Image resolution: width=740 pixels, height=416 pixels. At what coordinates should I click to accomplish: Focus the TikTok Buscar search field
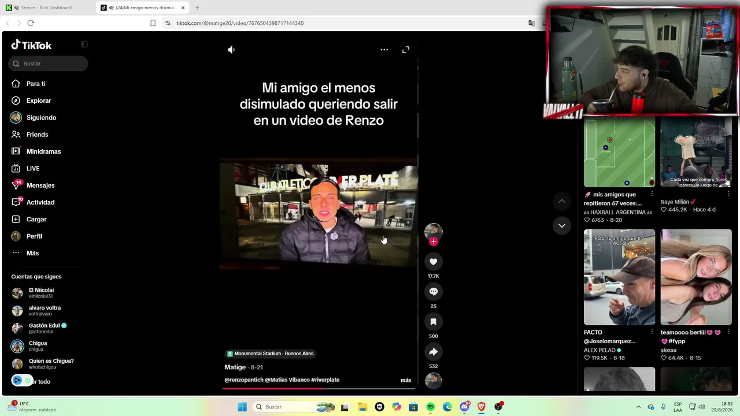tap(49, 64)
